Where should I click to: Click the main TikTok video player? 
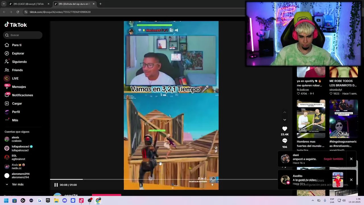pos(171,105)
